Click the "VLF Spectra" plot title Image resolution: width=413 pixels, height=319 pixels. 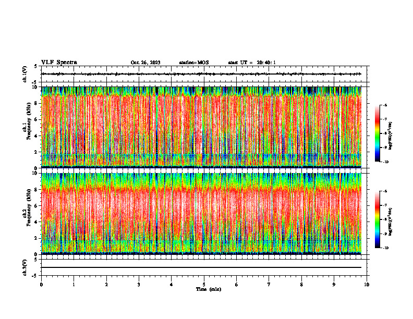click(59, 63)
